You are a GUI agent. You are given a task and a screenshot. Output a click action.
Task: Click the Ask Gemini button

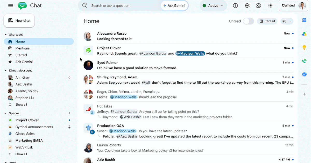click(174, 5)
